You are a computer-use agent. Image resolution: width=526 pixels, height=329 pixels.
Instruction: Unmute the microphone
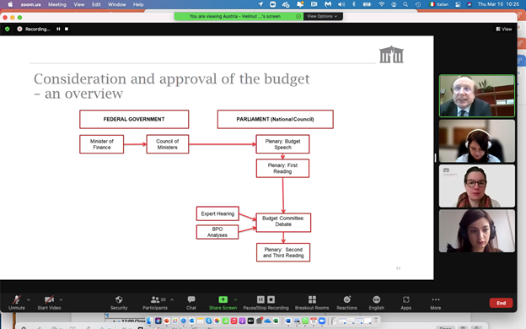(x=17, y=299)
